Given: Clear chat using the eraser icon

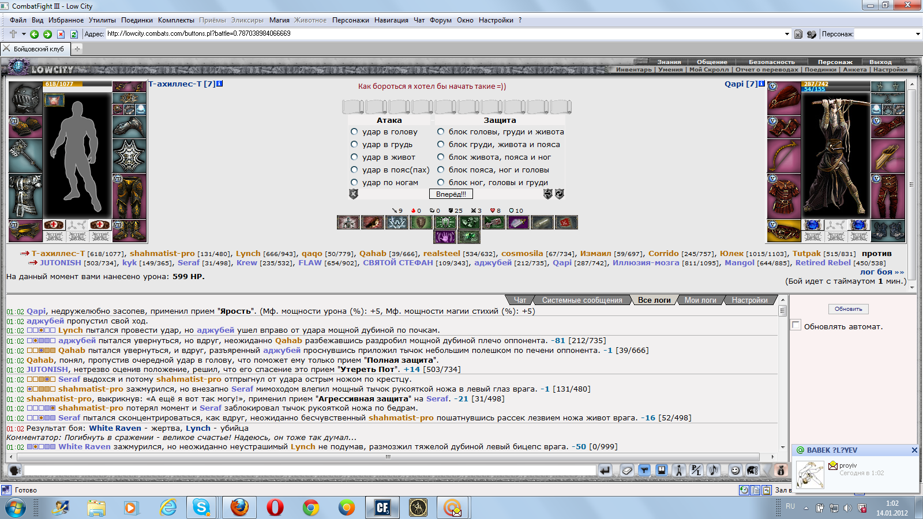Looking at the screenshot, I should [x=627, y=471].
